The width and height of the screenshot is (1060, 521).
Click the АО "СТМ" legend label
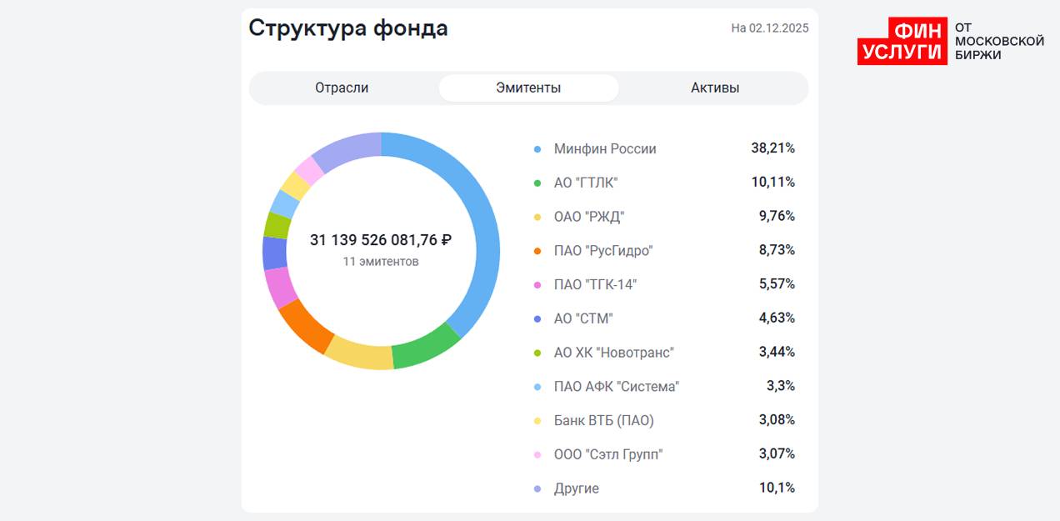583,318
